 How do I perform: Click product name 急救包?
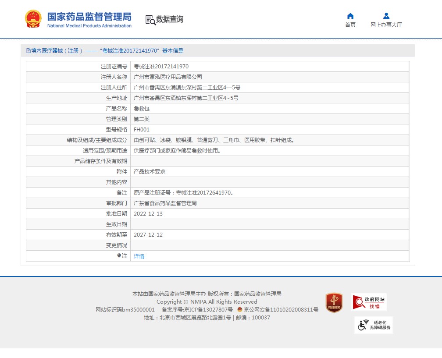click(x=142, y=108)
